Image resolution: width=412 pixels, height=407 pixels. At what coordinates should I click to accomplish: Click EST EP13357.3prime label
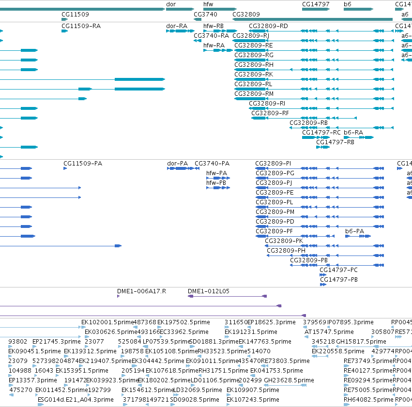coord(33,380)
